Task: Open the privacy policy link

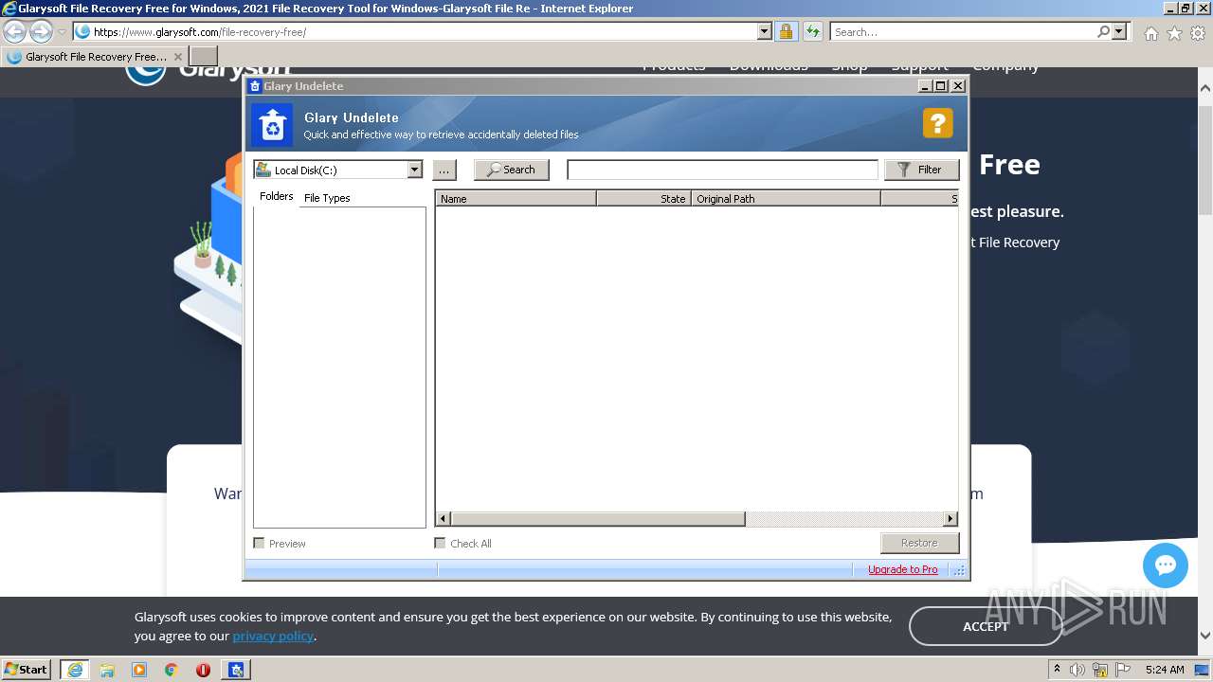Action: [x=273, y=636]
